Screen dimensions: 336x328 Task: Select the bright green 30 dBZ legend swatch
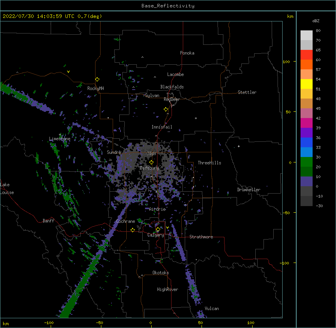pyautogui.click(x=306, y=162)
